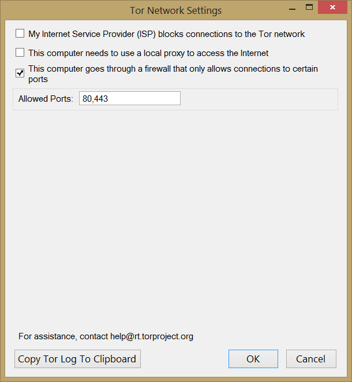The height and width of the screenshot is (382, 352).
Task: Click the Tor Network Settings title bar
Action: [175, 10]
